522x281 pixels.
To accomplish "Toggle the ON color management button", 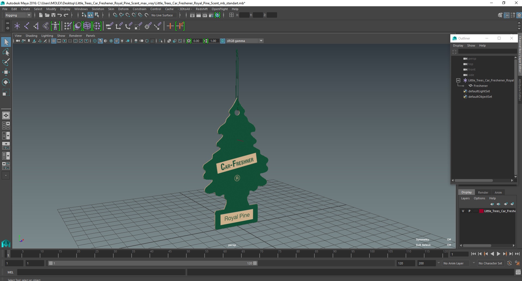I will coord(223,41).
